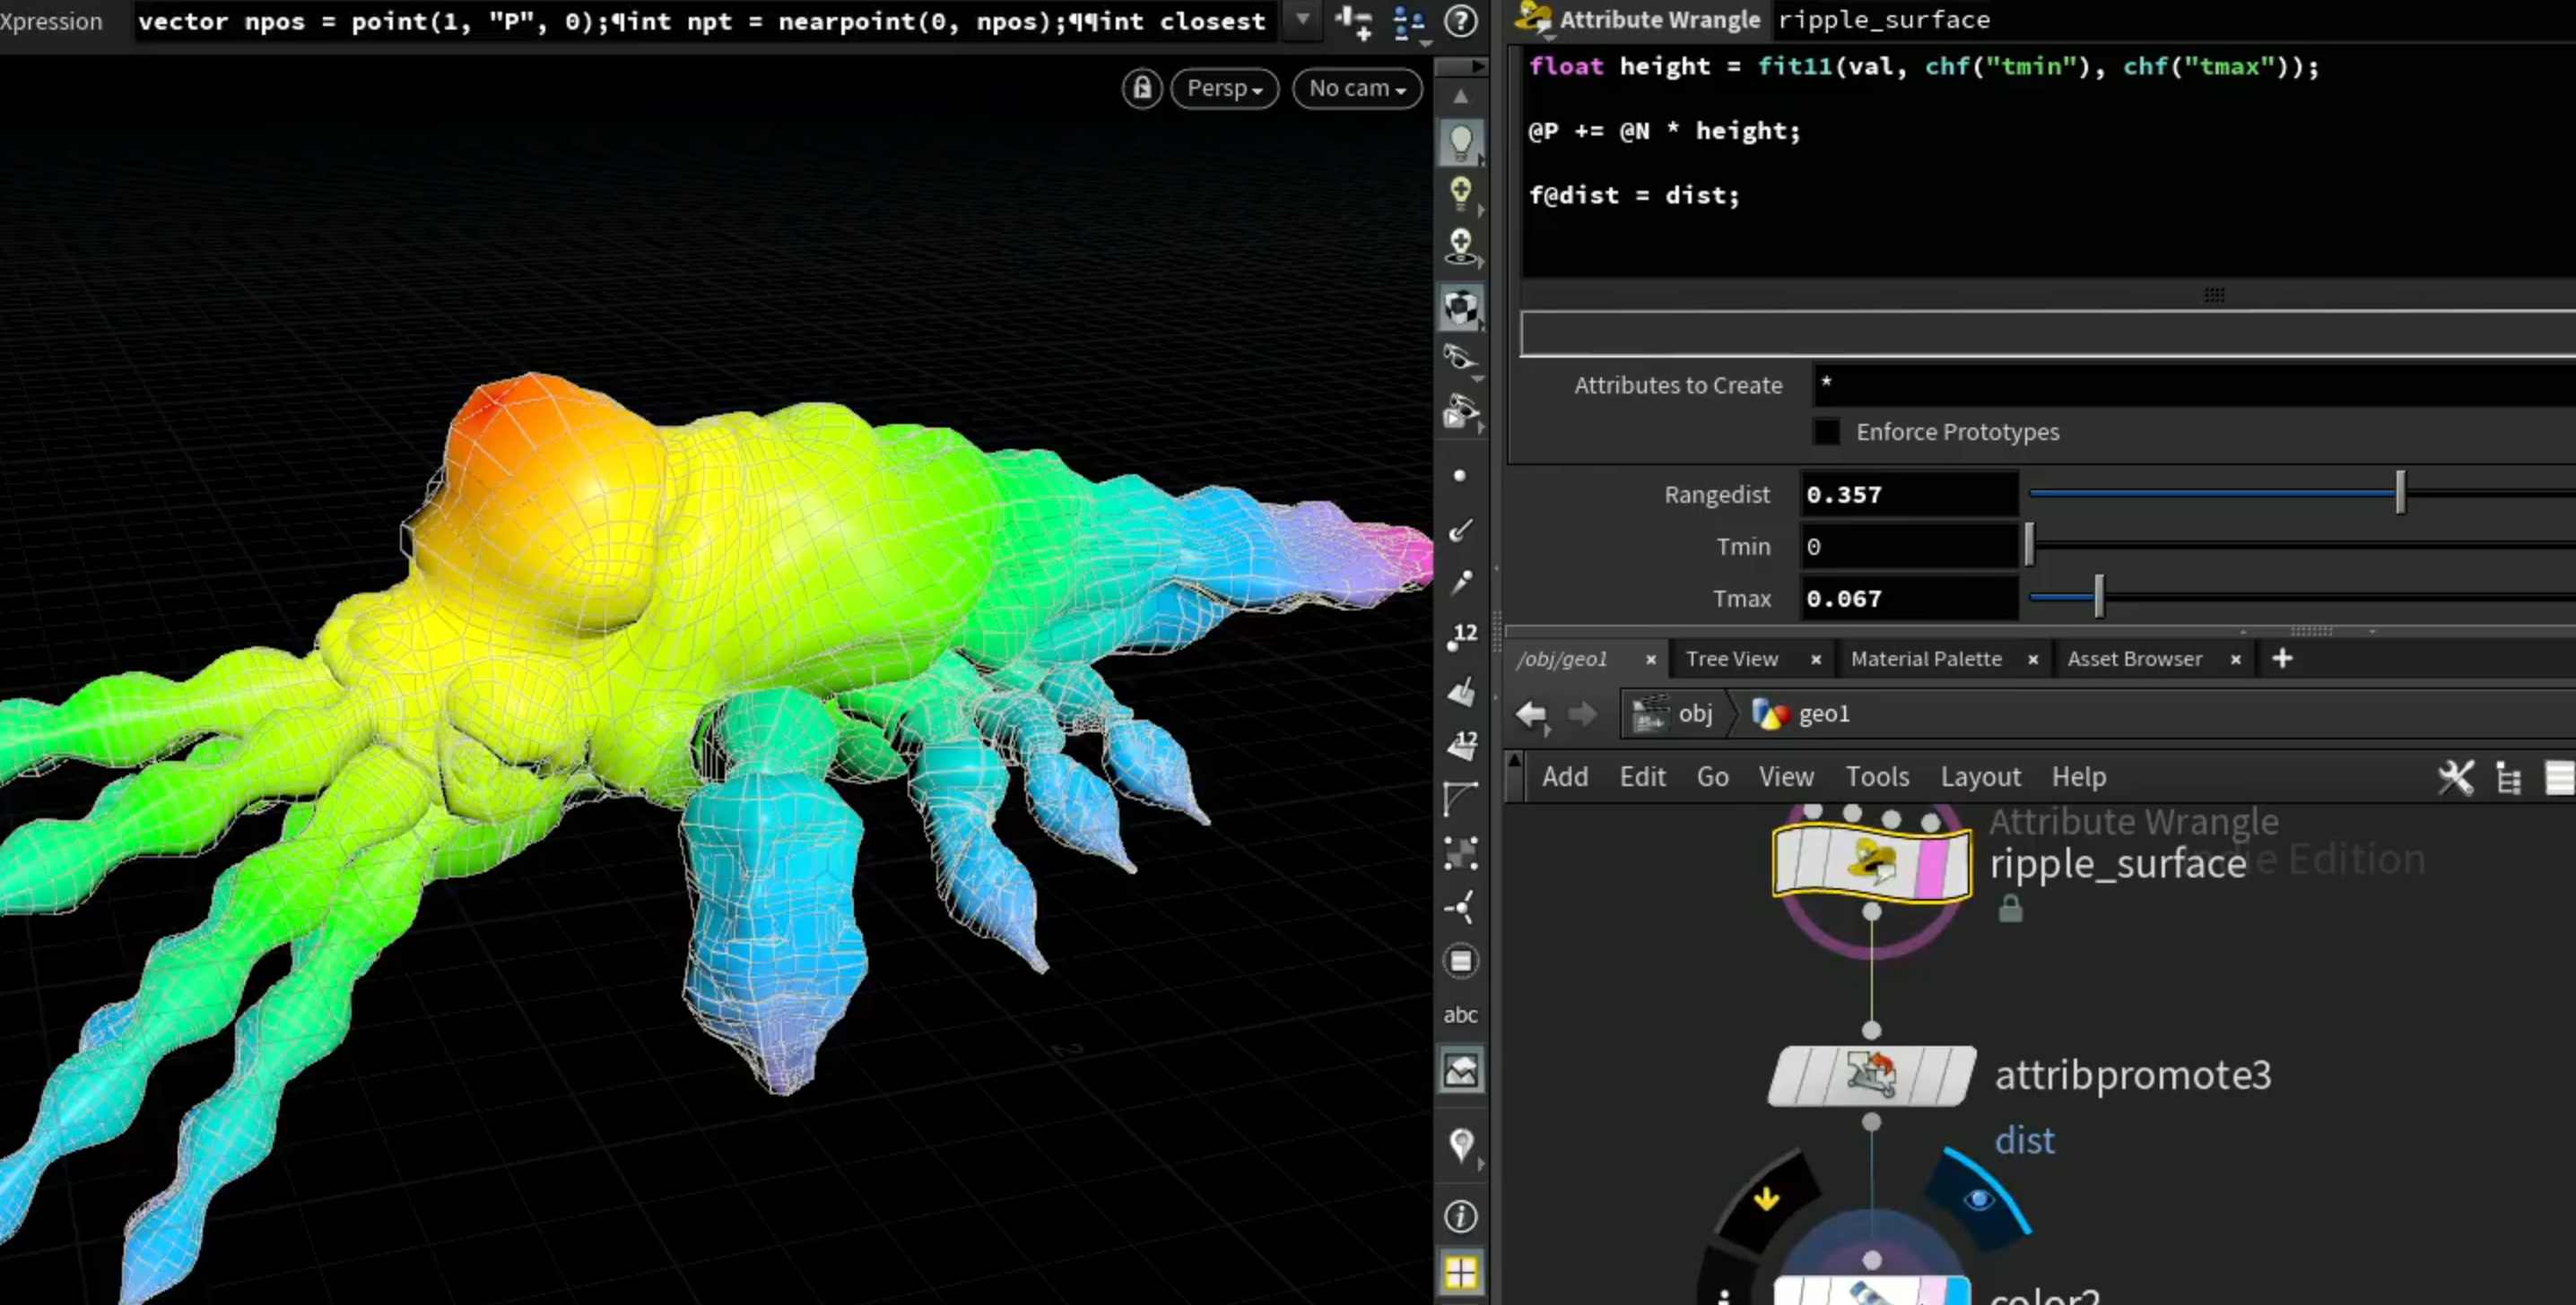This screenshot has height=1305, width=2576.
Task: Click the Attribute Wrangle node type icon
Action: click(1533, 19)
